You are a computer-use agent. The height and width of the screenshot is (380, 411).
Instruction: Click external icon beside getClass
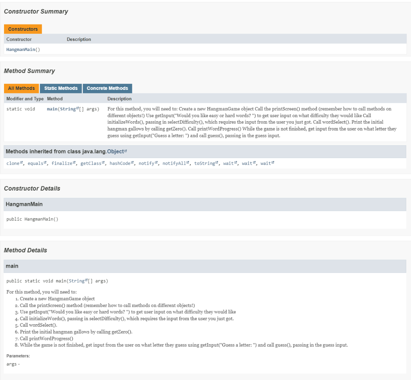(103, 163)
